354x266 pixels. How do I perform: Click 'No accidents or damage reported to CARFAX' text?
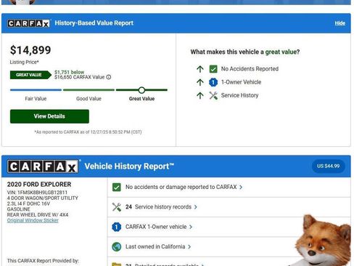(181, 188)
